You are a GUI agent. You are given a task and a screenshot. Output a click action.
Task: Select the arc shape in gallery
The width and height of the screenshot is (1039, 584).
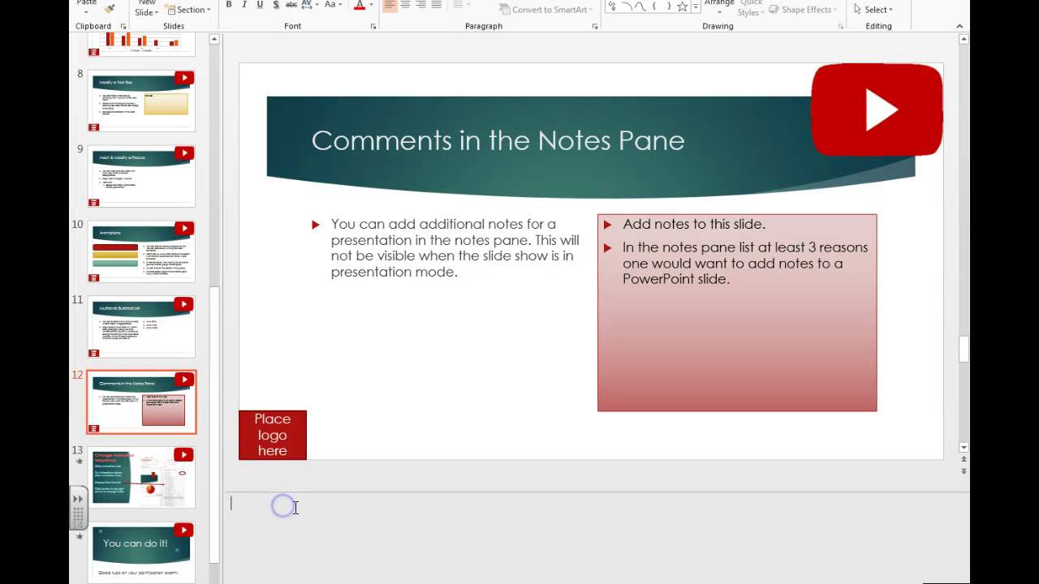(x=626, y=6)
